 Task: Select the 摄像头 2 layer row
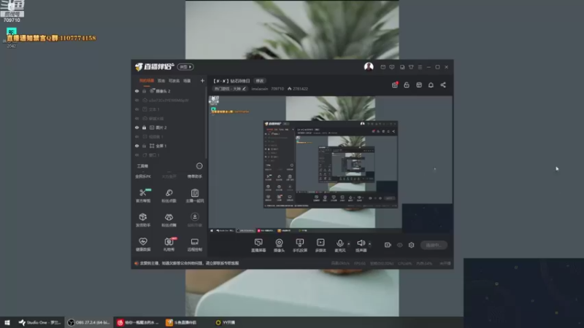[x=169, y=91]
